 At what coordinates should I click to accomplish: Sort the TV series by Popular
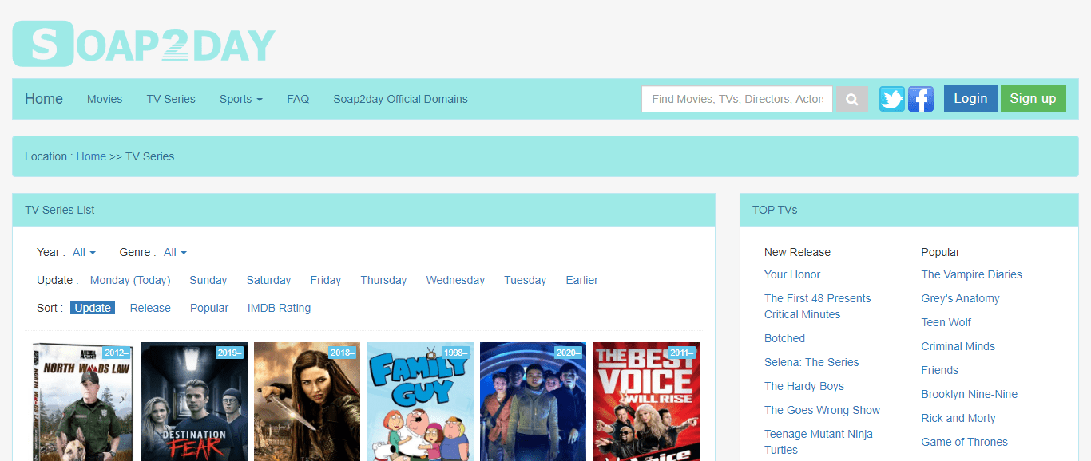[209, 308]
